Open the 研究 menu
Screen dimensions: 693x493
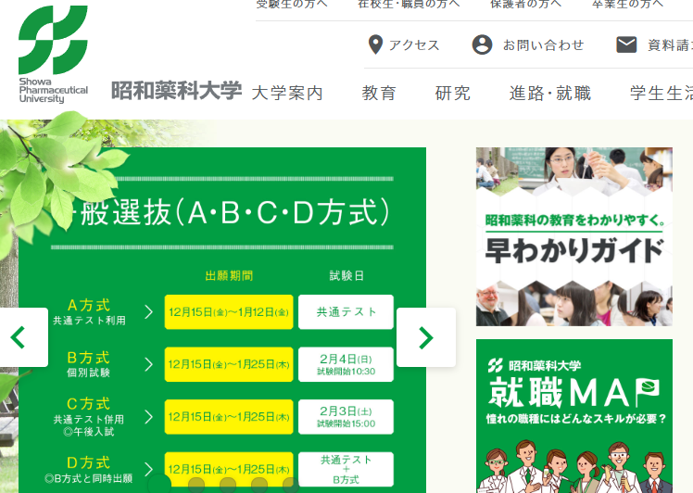[x=452, y=94]
